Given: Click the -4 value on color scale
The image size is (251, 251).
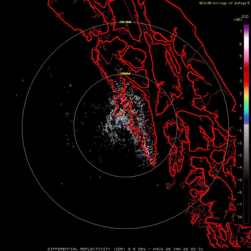Looking at the screenshot, I should tap(240, 167).
